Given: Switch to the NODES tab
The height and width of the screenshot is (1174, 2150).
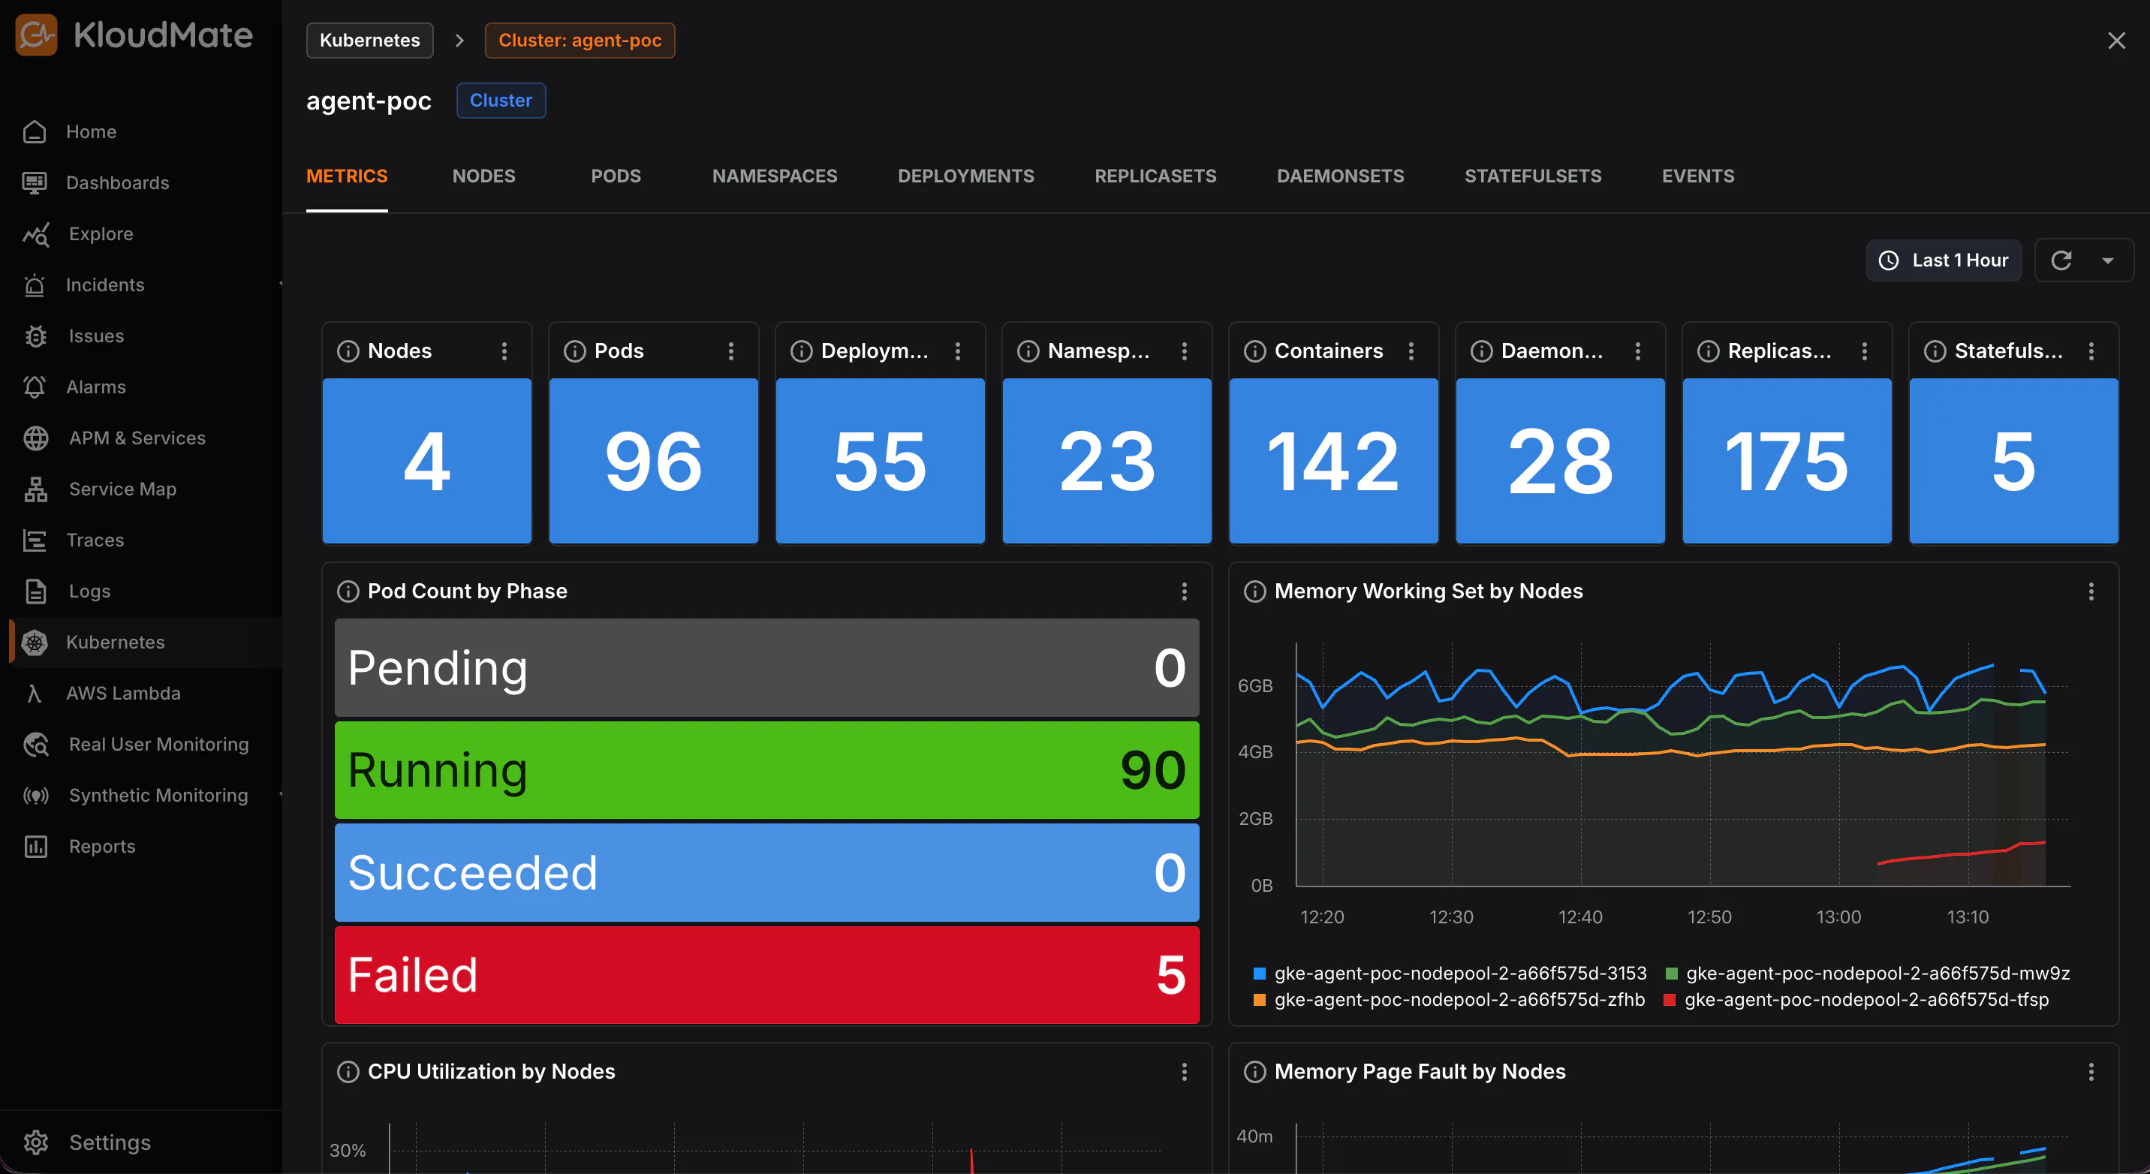Looking at the screenshot, I should (x=484, y=176).
